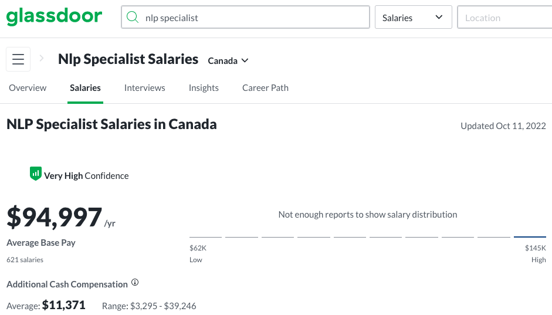
Task: Open the Career Path tab
Action: point(265,87)
